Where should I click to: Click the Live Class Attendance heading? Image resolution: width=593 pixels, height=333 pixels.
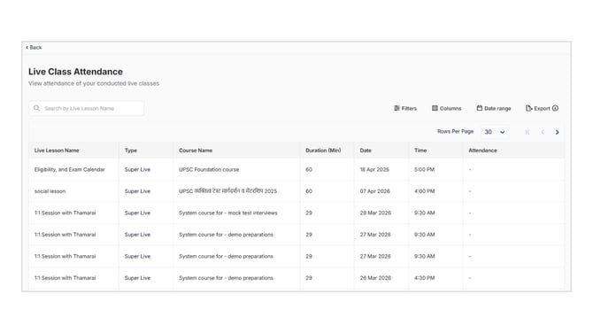[75, 72]
